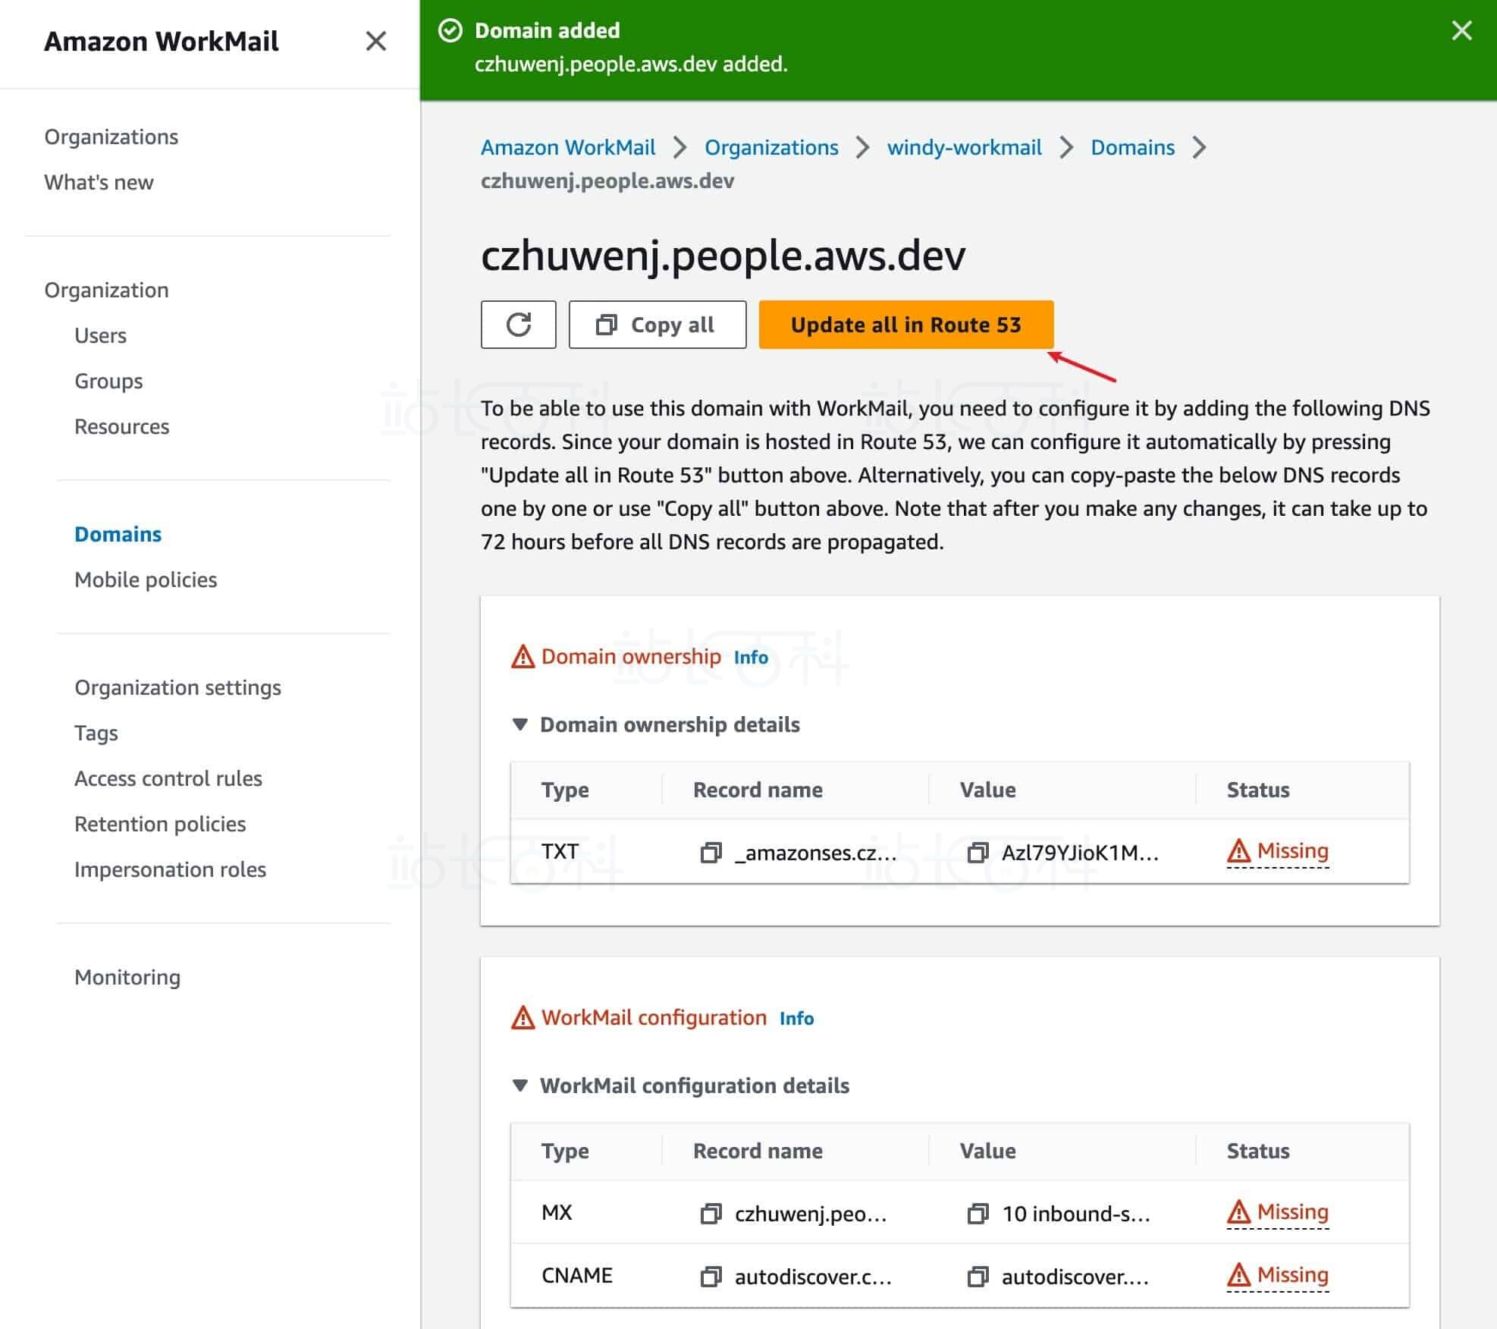1497x1329 pixels.
Task: Collapse WorkMail configuration details section
Action: [520, 1086]
